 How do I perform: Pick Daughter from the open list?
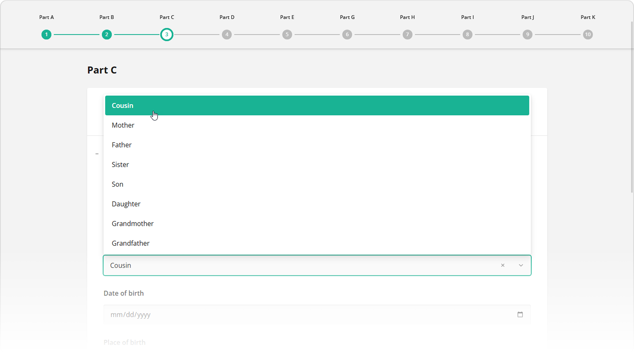126,204
